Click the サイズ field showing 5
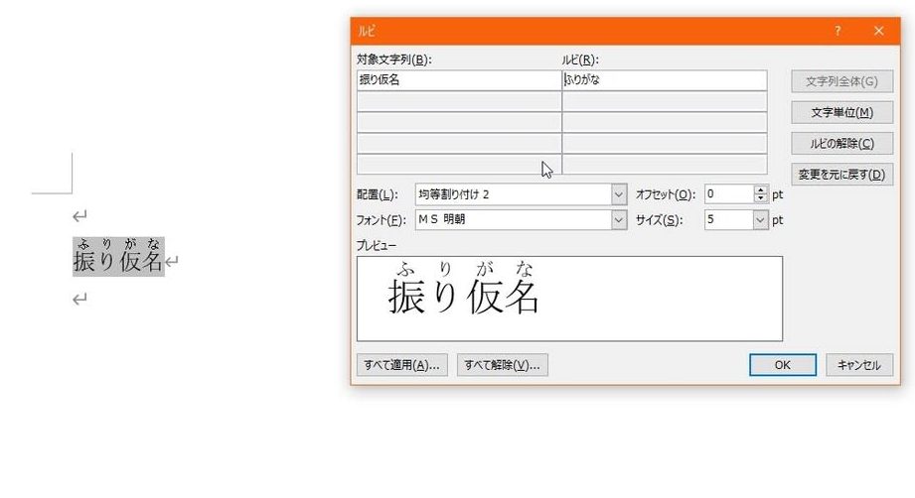 728,219
